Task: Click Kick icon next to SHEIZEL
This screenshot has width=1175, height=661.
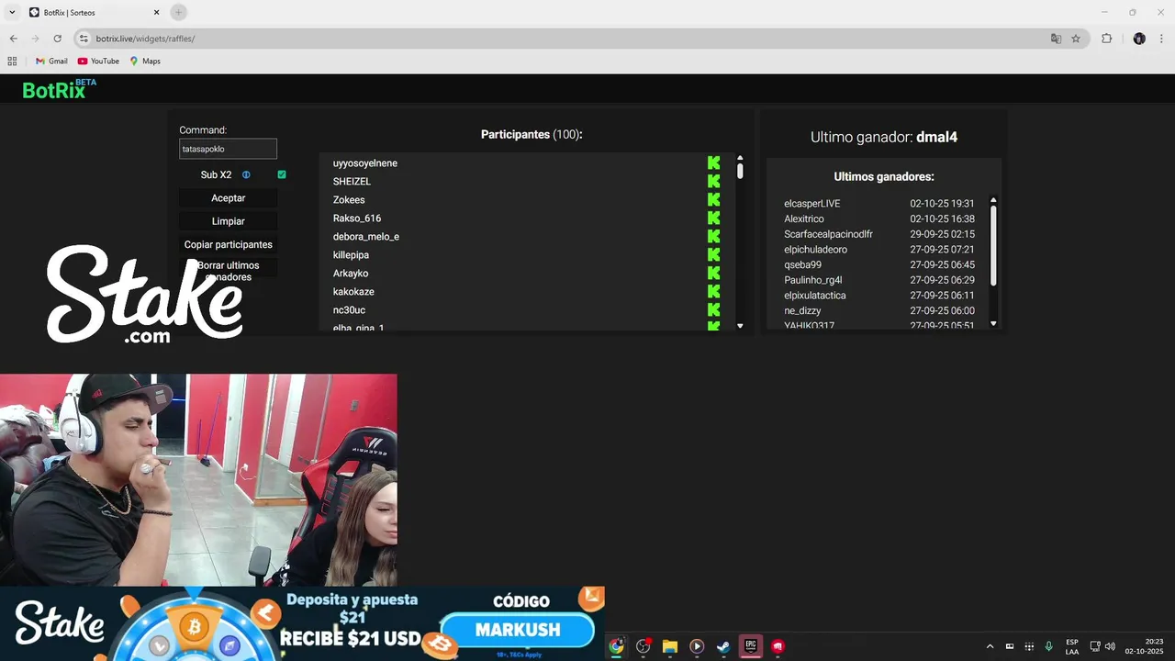Action: pyautogui.click(x=713, y=181)
